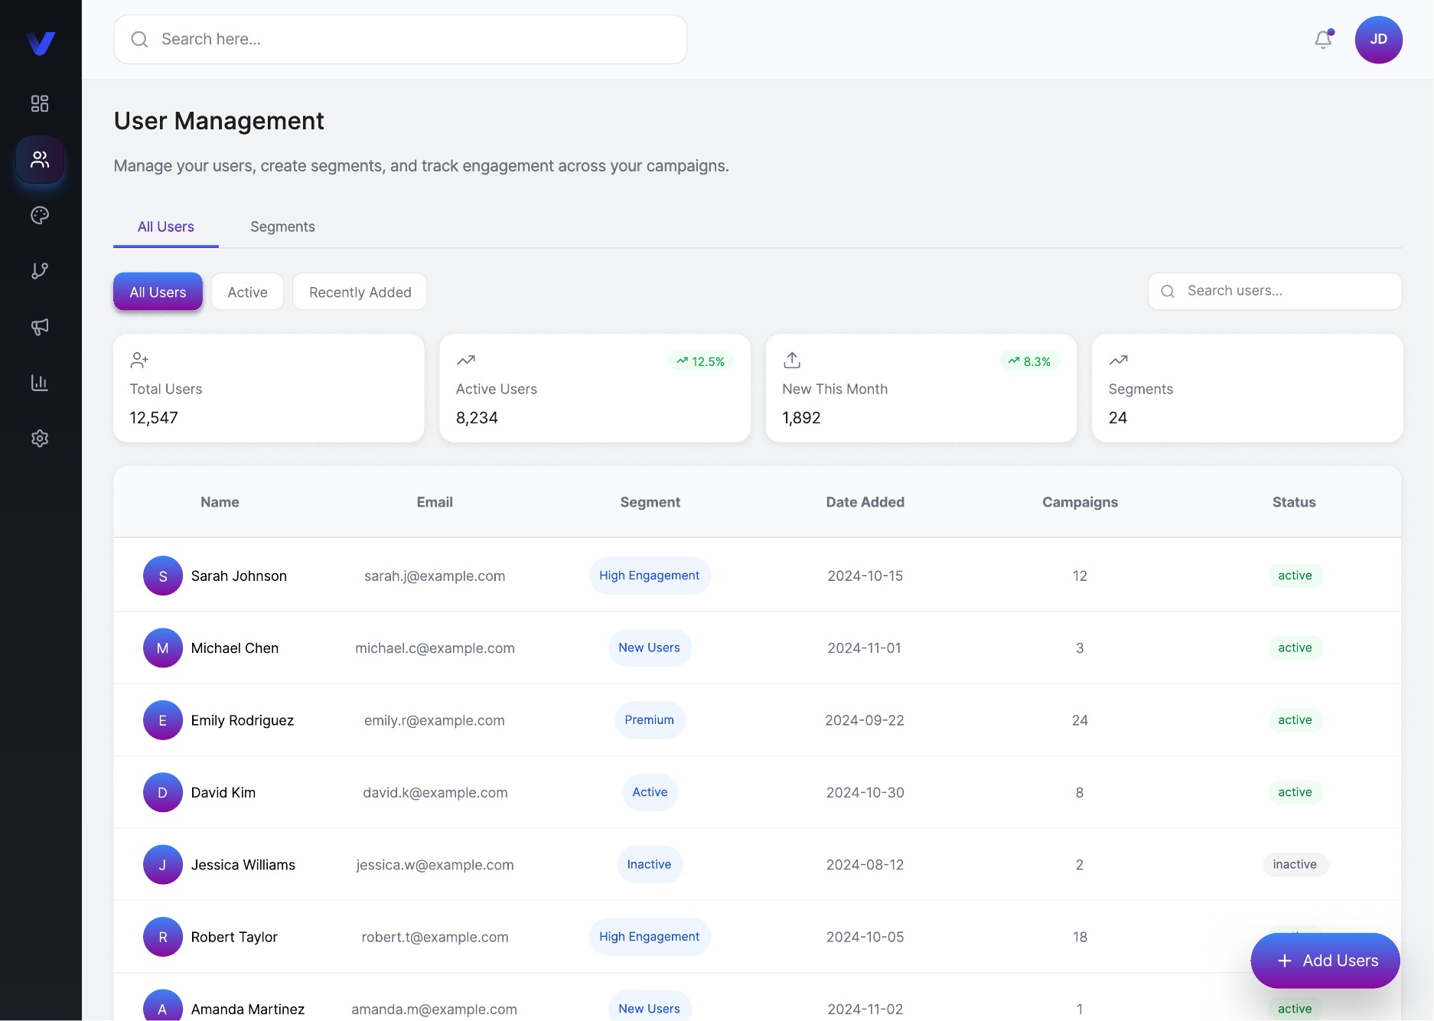The width and height of the screenshot is (1434, 1021).
Task: Select the users icon in the sidebar
Action: 40,159
